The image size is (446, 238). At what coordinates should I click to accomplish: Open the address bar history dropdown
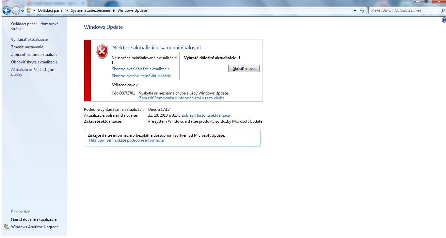(355, 10)
